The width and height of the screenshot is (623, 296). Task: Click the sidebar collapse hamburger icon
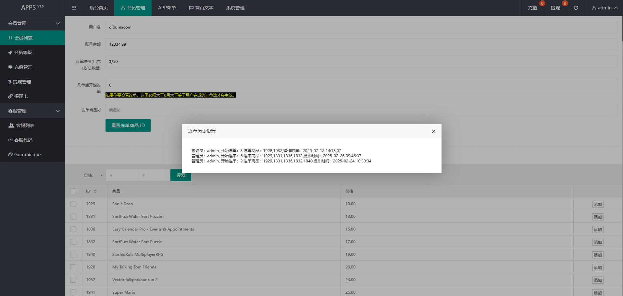pos(74,8)
